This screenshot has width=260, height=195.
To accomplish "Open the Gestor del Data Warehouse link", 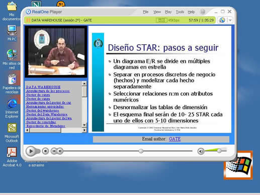I will [47, 114].
